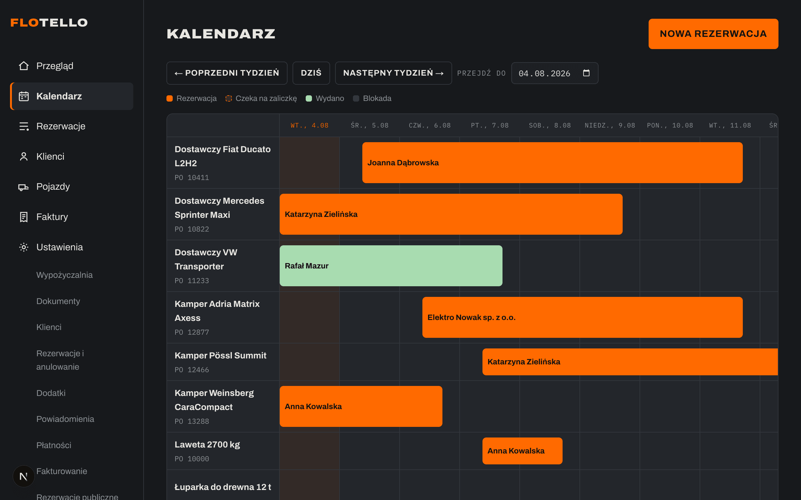801x500 pixels.
Task: Jump to today with Dziś button
Action: 311,73
